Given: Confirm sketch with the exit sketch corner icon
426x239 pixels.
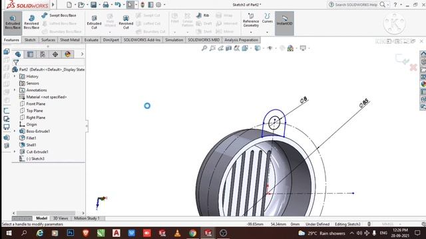Looking at the screenshot, I should [402, 59].
